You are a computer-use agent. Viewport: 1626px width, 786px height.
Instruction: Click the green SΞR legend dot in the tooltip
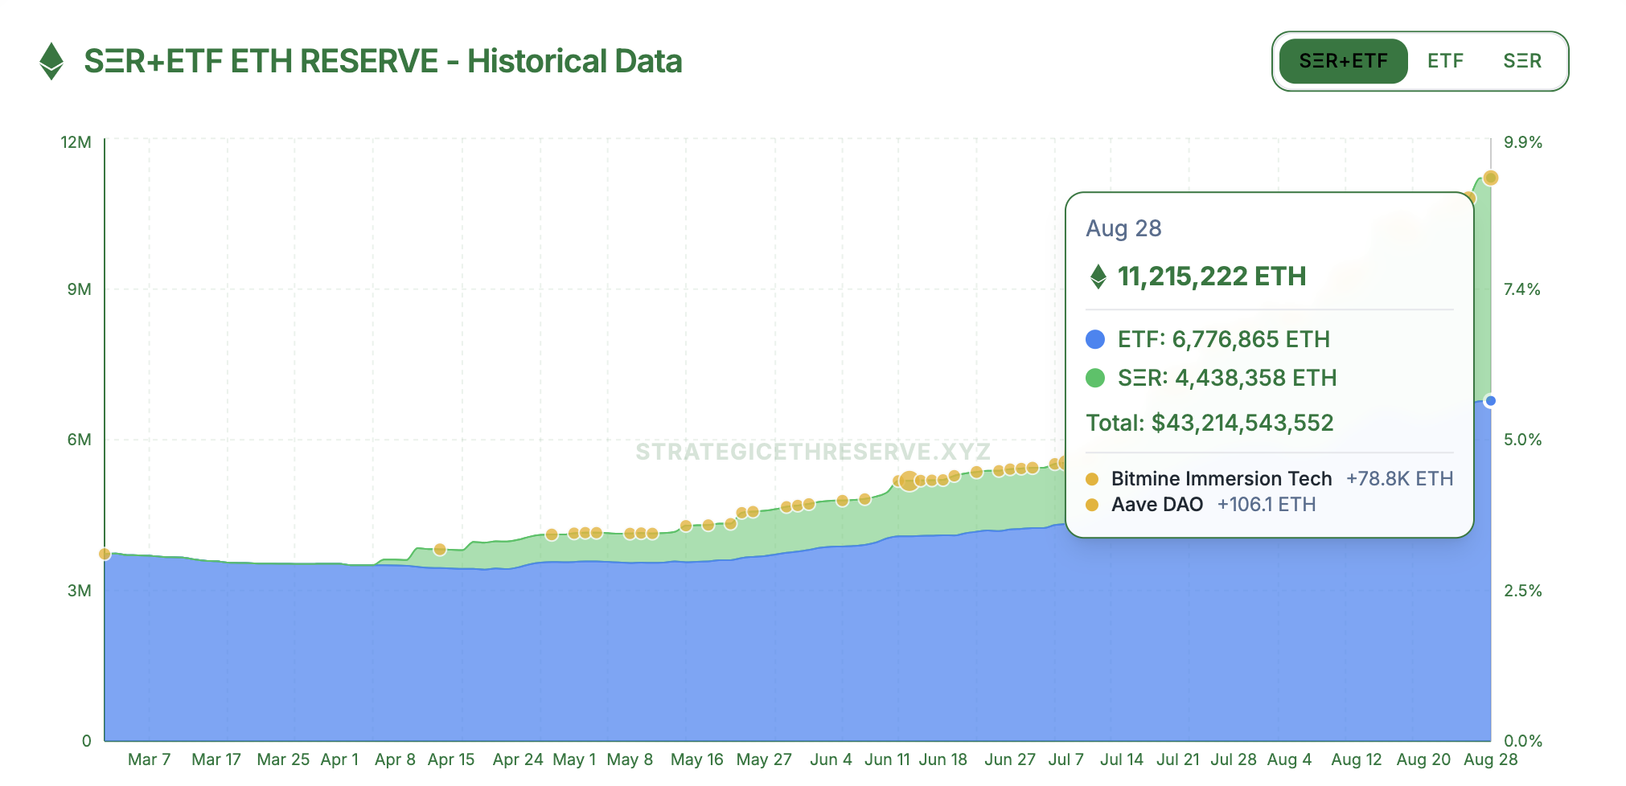1094,378
